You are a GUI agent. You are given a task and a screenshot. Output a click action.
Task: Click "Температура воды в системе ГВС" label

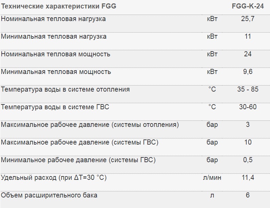click(55, 107)
